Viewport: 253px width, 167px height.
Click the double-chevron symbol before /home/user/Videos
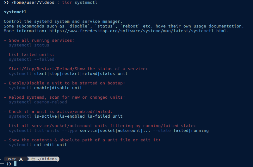pyautogui.click(x=6, y=3)
